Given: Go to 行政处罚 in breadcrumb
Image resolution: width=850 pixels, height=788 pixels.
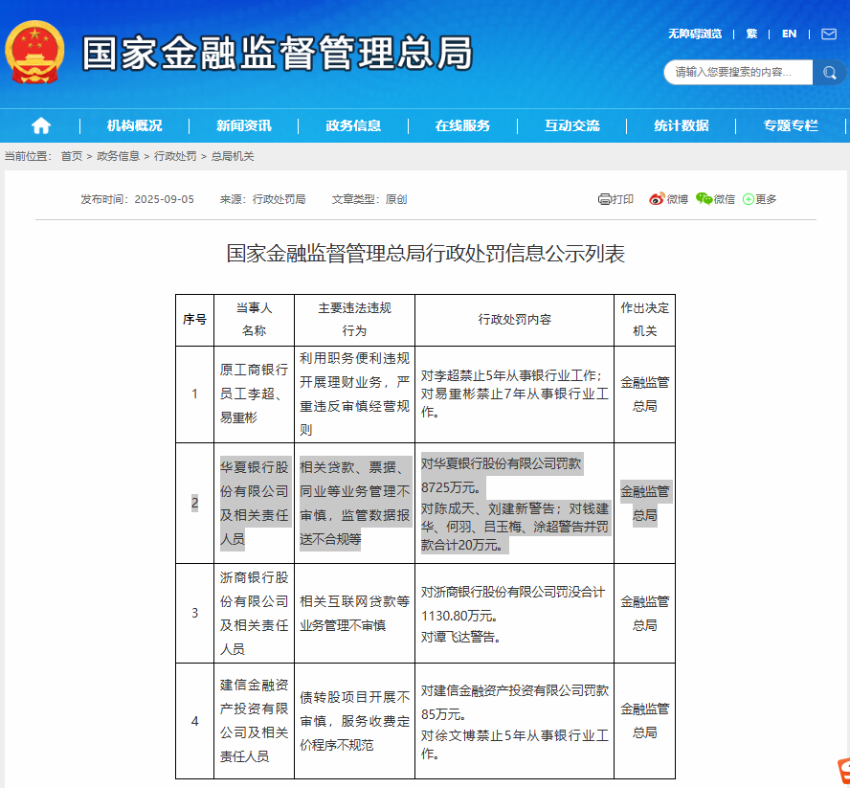Looking at the screenshot, I should tap(175, 156).
